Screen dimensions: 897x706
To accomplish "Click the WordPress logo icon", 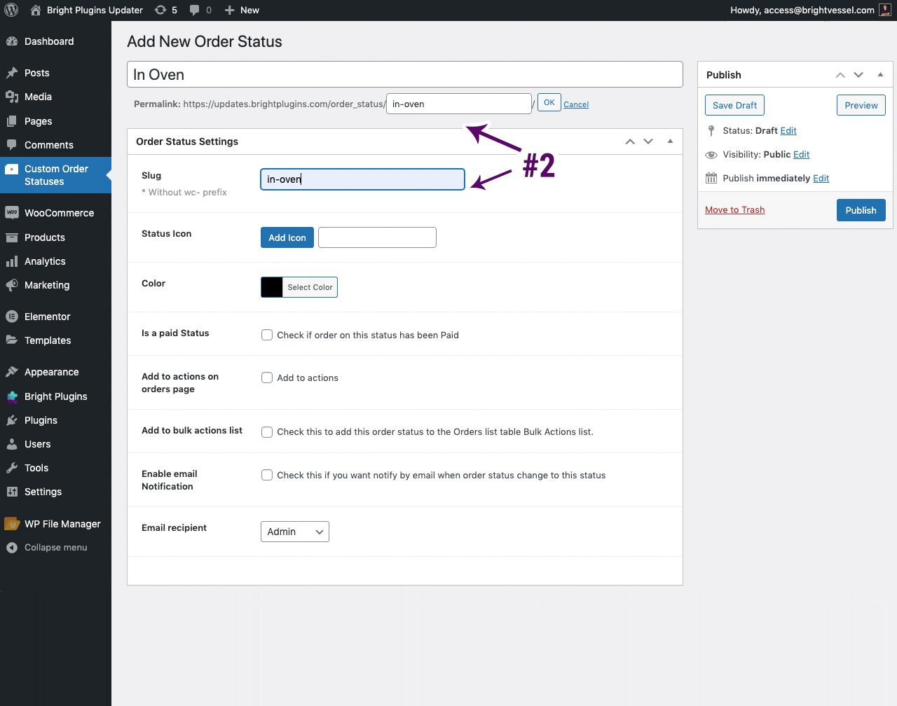I will click(x=11, y=10).
